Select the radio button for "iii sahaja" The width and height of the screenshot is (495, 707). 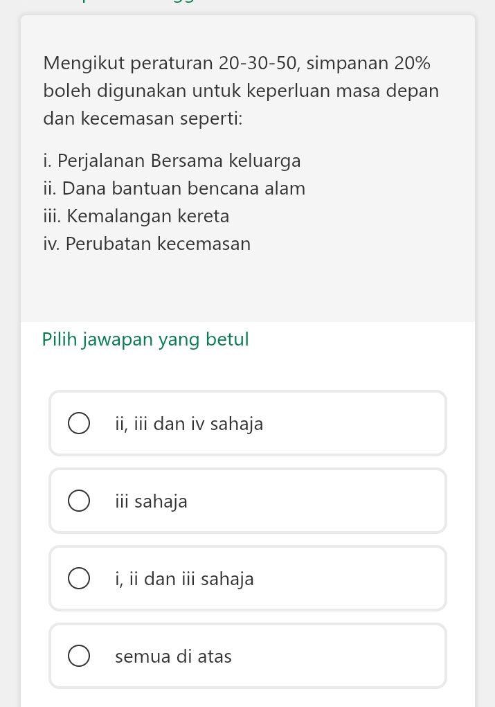[x=79, y=501]
